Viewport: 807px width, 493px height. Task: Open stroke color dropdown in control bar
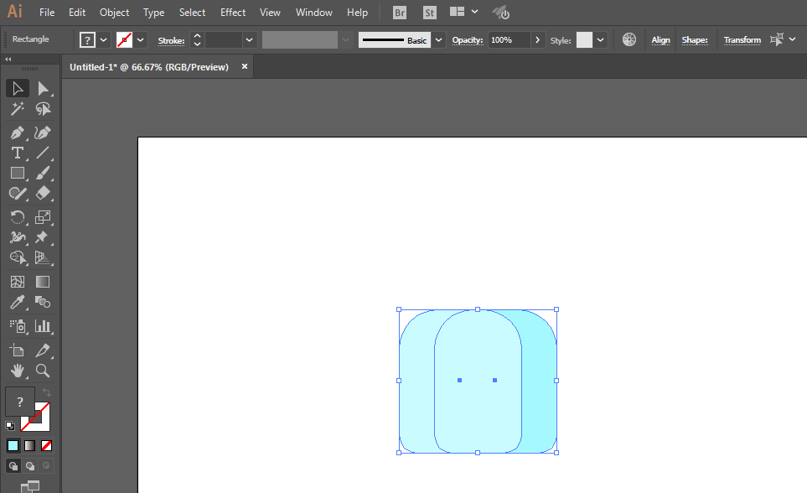pos(141,39)
